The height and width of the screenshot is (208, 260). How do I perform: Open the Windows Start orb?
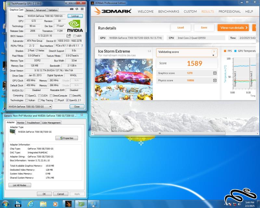[5, 204]
